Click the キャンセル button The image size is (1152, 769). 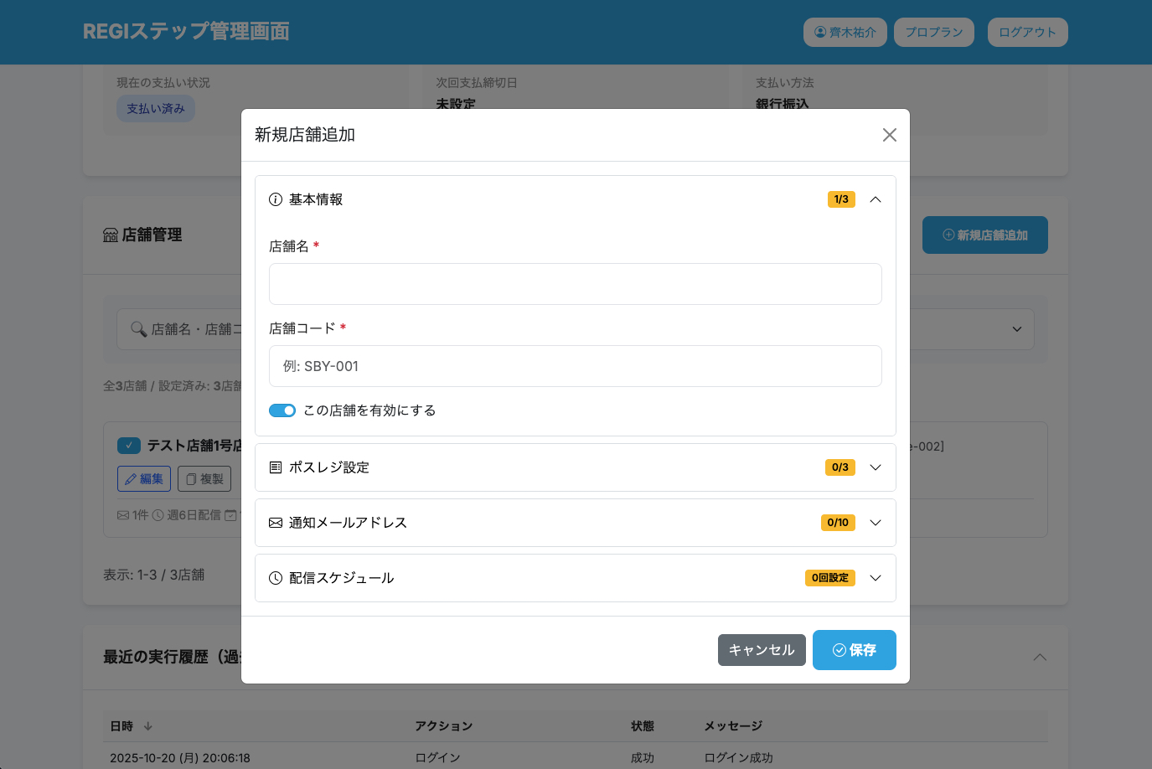pos(762,650)
